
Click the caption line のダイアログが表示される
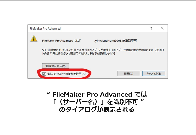(x=97, y=110)
